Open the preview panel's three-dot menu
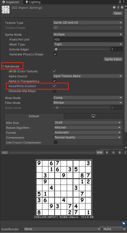 (x=125, y=152)
